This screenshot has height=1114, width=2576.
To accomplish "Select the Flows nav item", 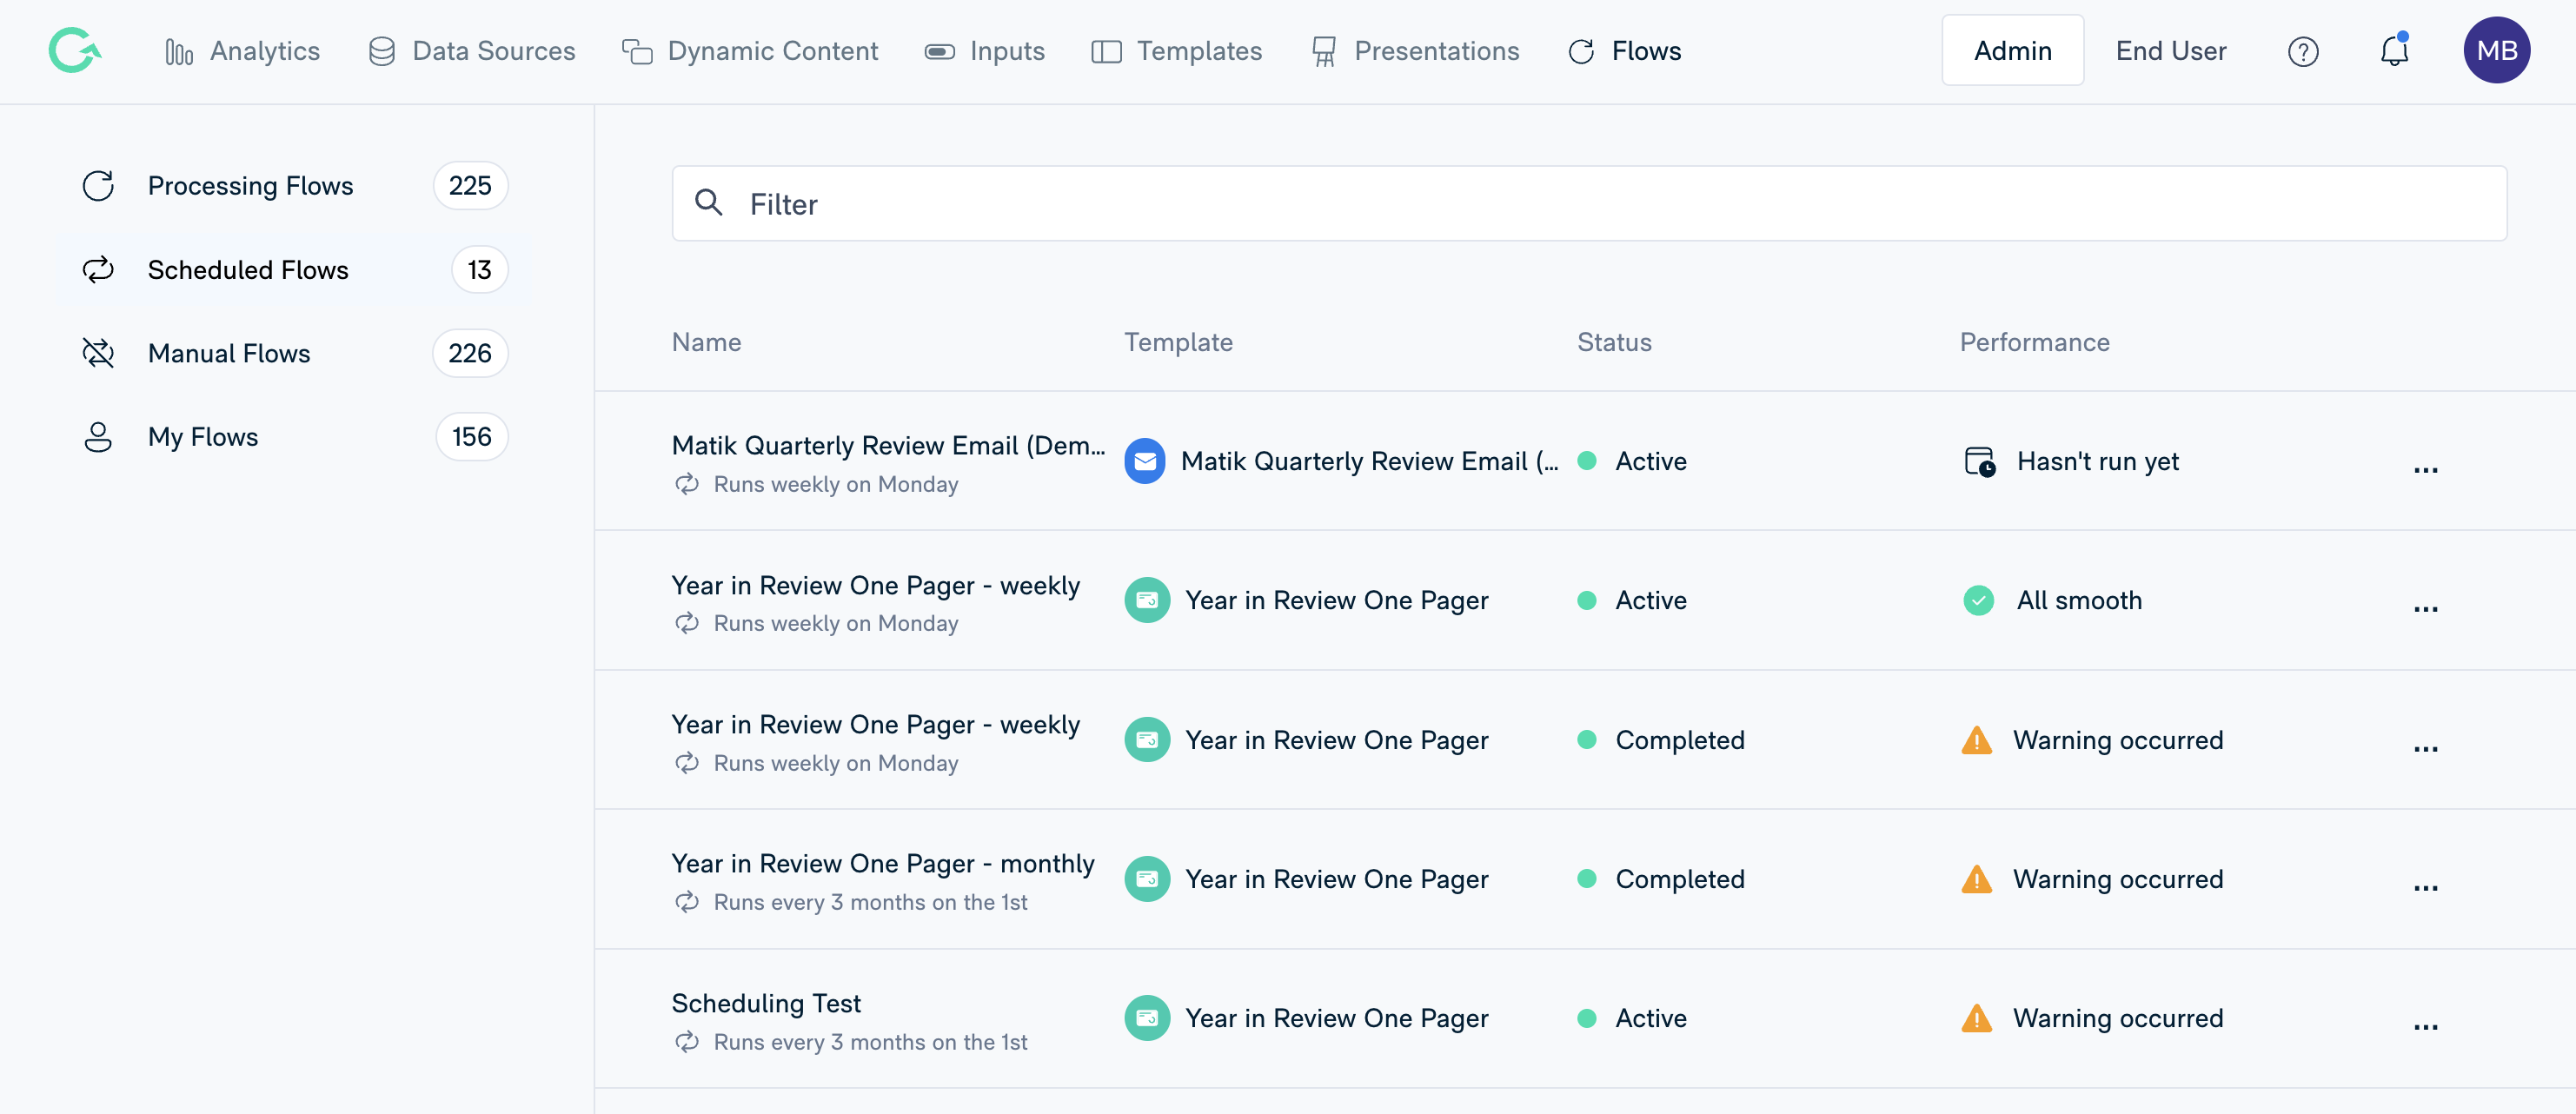I will (x=1625, y=51).
